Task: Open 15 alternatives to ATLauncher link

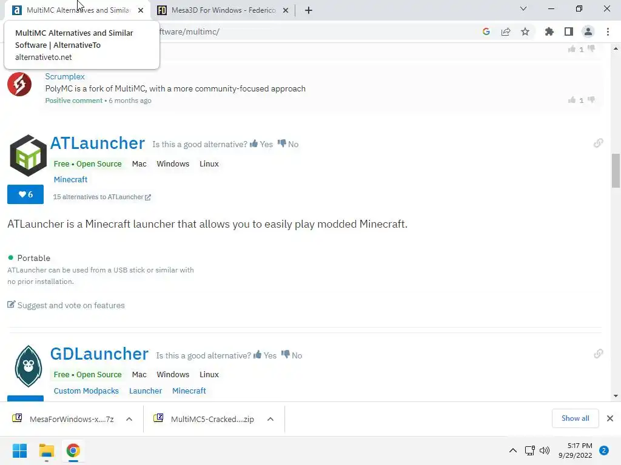Action: point(102,197)
